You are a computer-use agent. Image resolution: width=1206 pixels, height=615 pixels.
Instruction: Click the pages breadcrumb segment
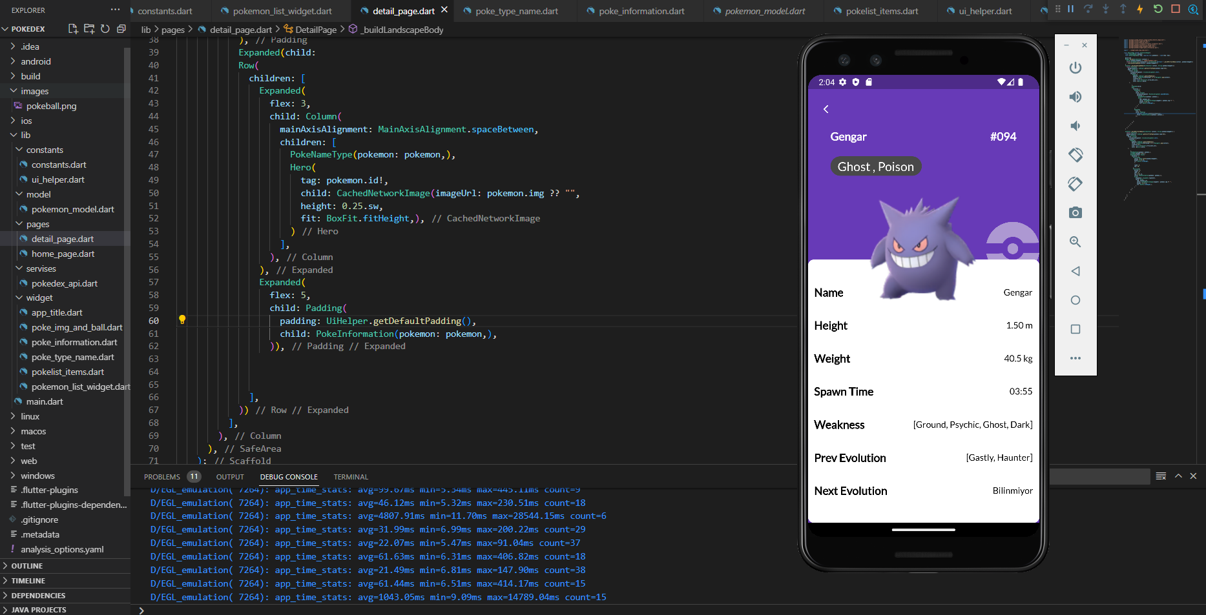point(172,30)
